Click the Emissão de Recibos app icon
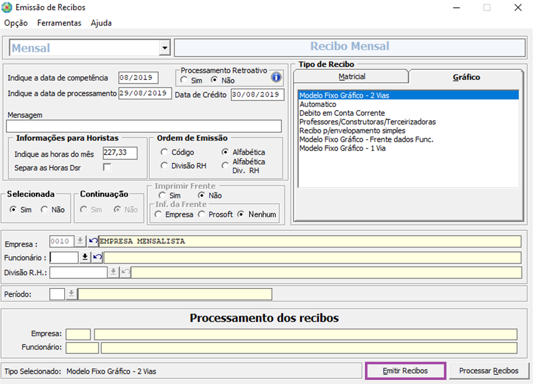 [x=7, y=8]
